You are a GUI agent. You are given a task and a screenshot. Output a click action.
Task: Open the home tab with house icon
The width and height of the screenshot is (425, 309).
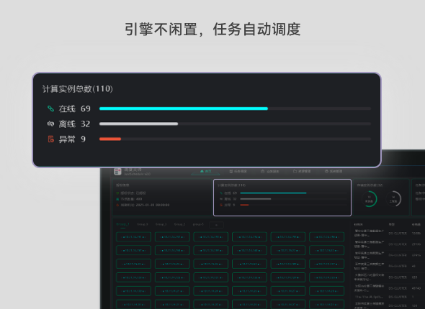pos(206,172)
